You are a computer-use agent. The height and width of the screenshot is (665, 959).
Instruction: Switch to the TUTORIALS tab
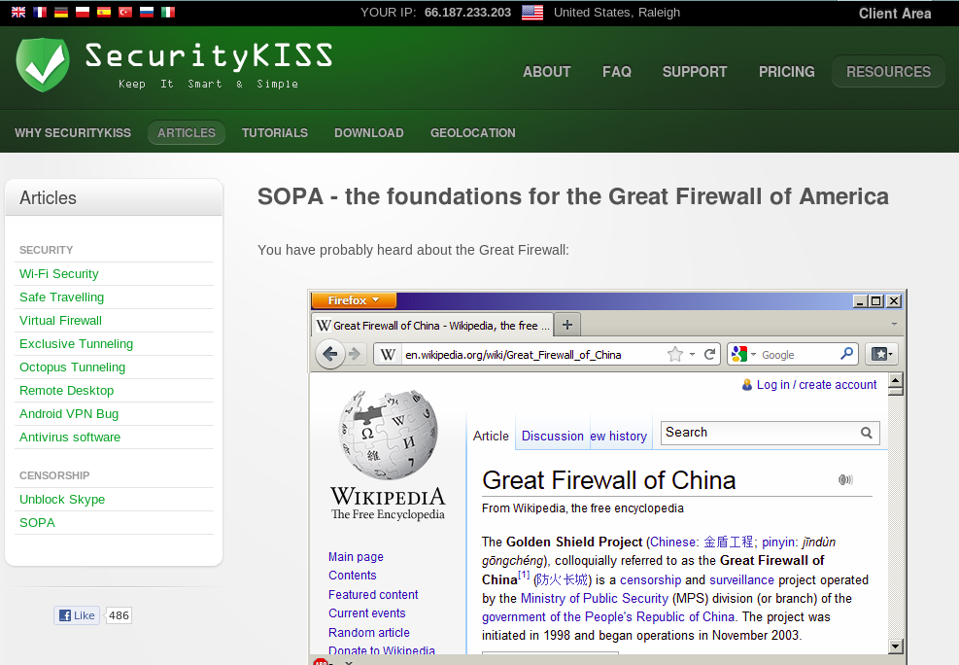coord(274,133)
